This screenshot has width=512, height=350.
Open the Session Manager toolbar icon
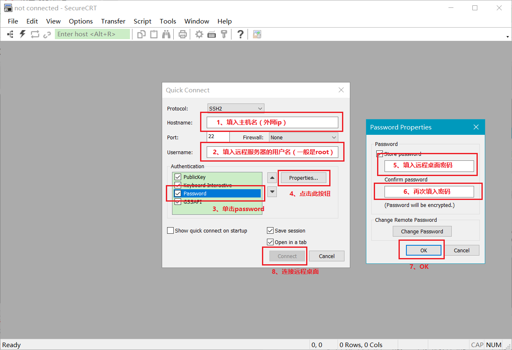coord(11,34)
